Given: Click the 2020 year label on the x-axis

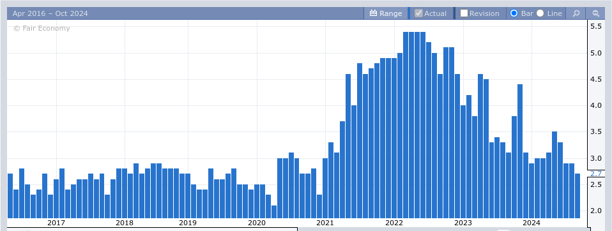Looking at the screenshot, I should pos(257,223).
